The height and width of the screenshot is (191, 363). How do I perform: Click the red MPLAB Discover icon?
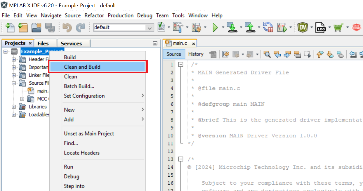tap(357, 27)
